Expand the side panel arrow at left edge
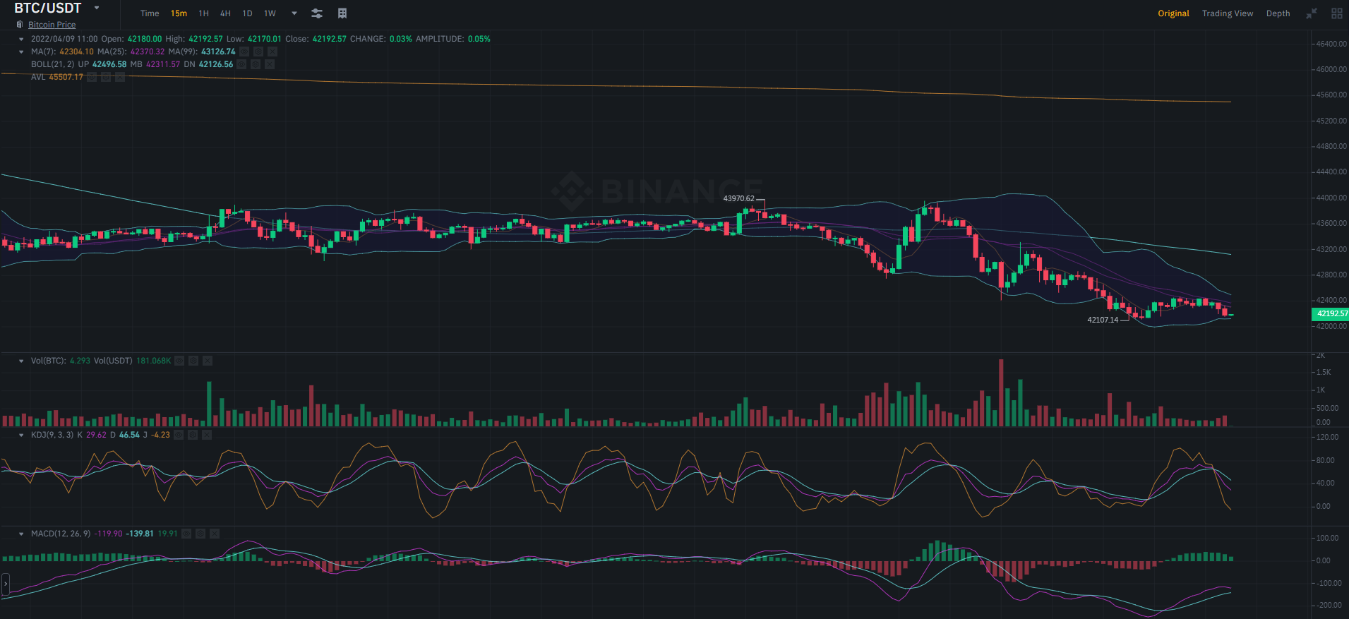1349x619 pixels. tap(5, 584)
